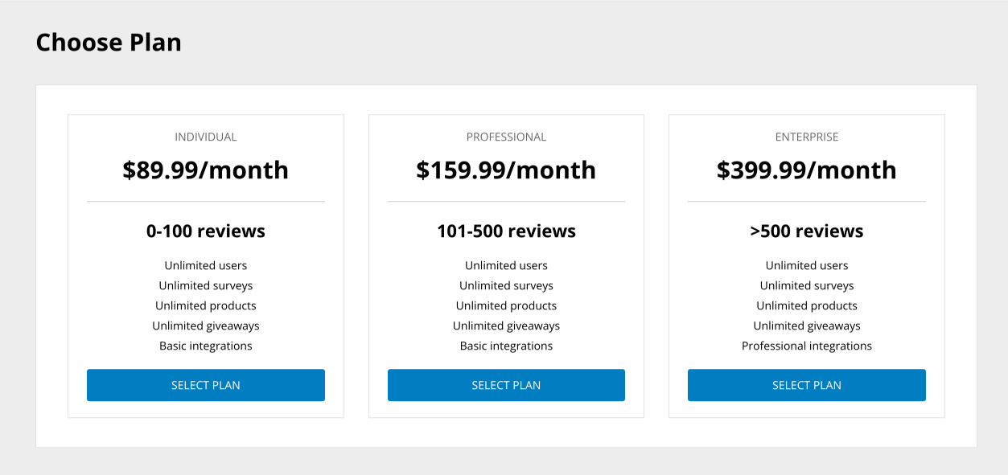Click the INDIVIDUAL plan label
The width and height of the screenshot is (1008, 475).
[x=205, y=137]
